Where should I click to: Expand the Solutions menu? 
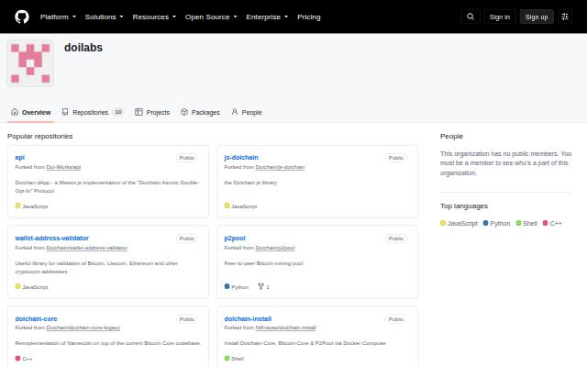pyautogui.click(x=104, y=17)
